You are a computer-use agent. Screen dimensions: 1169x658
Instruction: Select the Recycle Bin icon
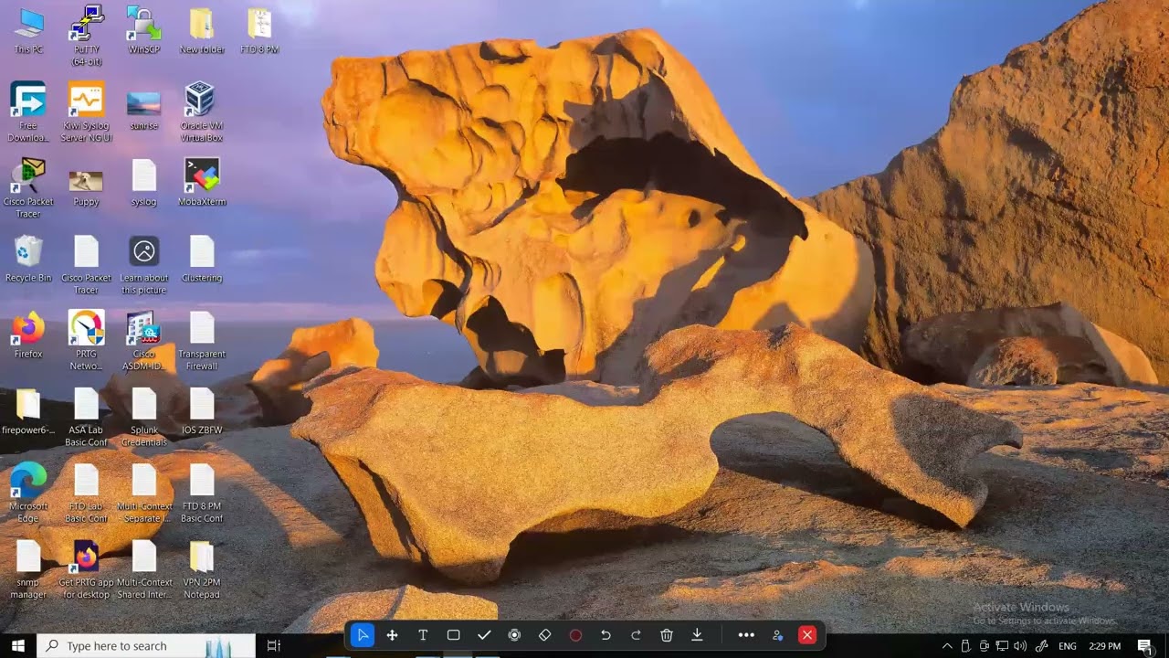pos(28,260)
